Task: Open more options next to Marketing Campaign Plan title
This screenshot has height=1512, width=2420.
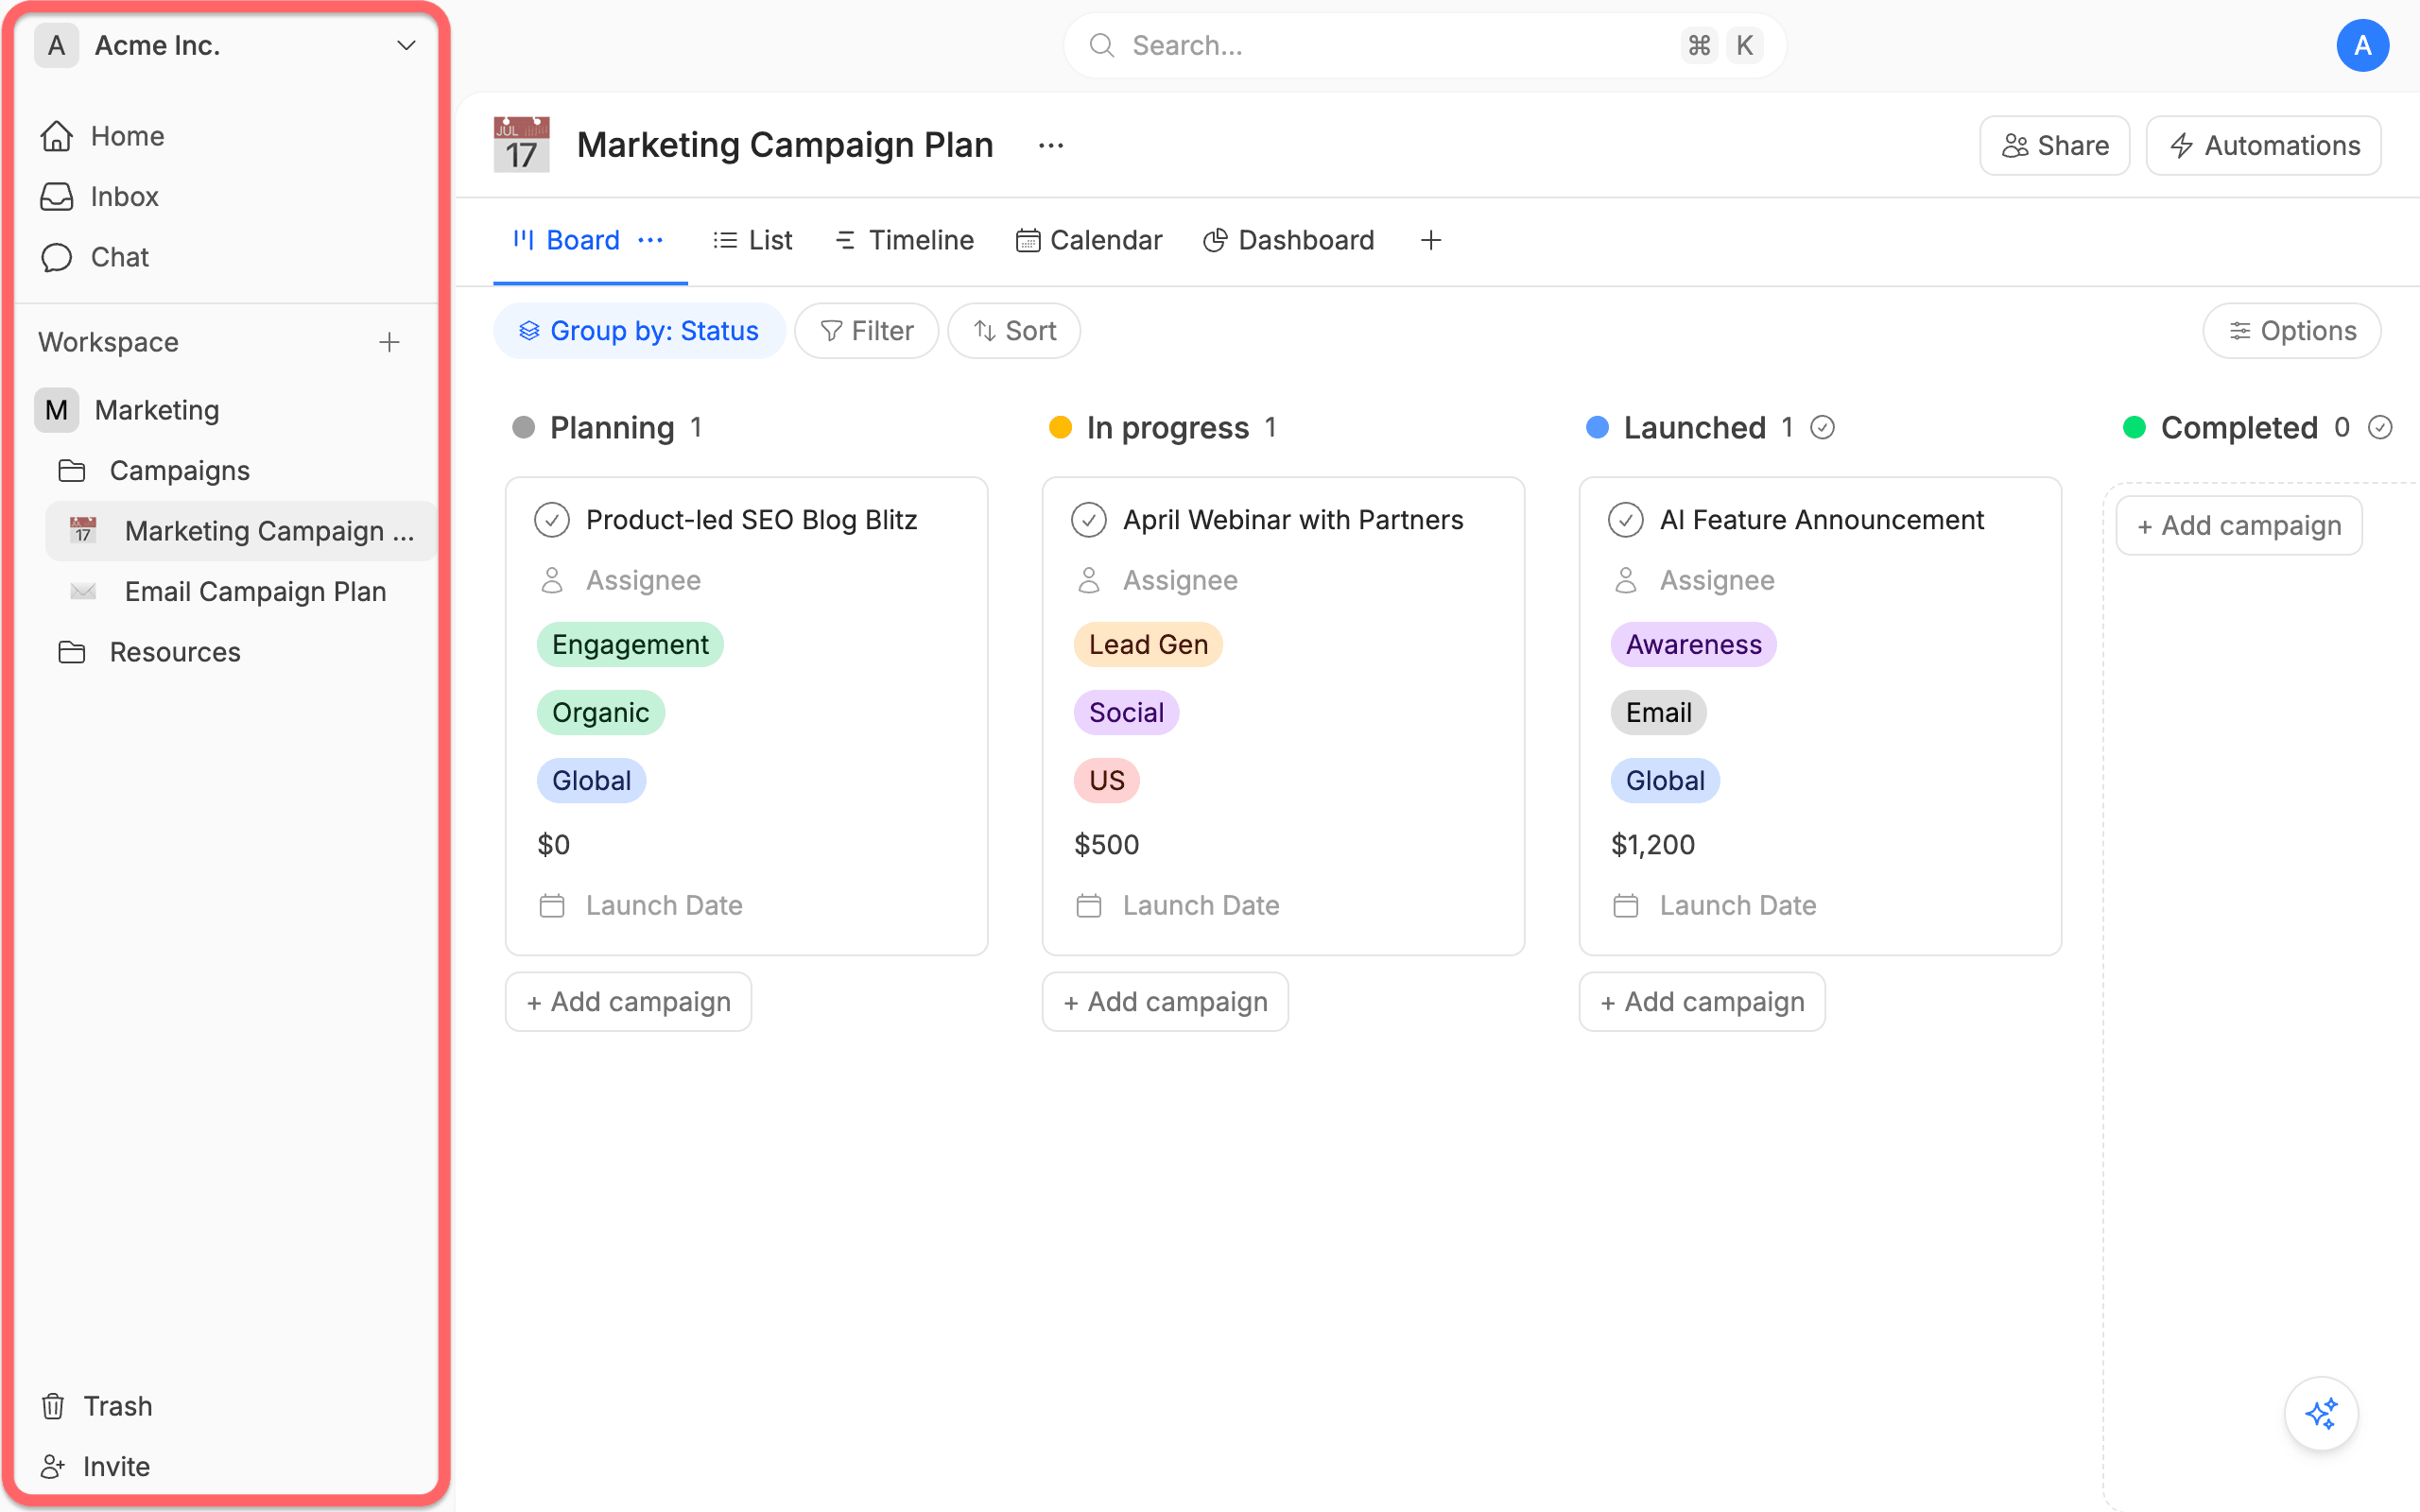Action: pos(1050,145)
